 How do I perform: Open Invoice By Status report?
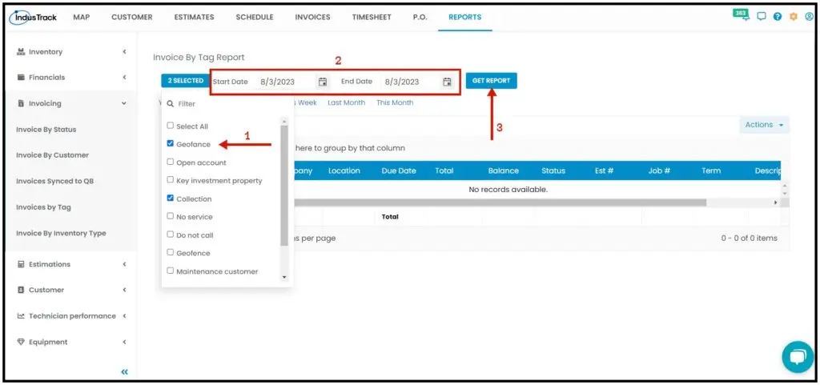click(46, 130)
